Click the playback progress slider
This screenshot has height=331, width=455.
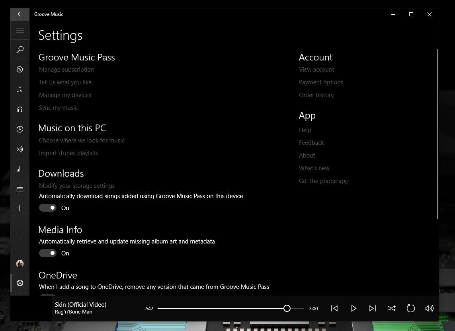pyautogui.click(x=287, y=308)
